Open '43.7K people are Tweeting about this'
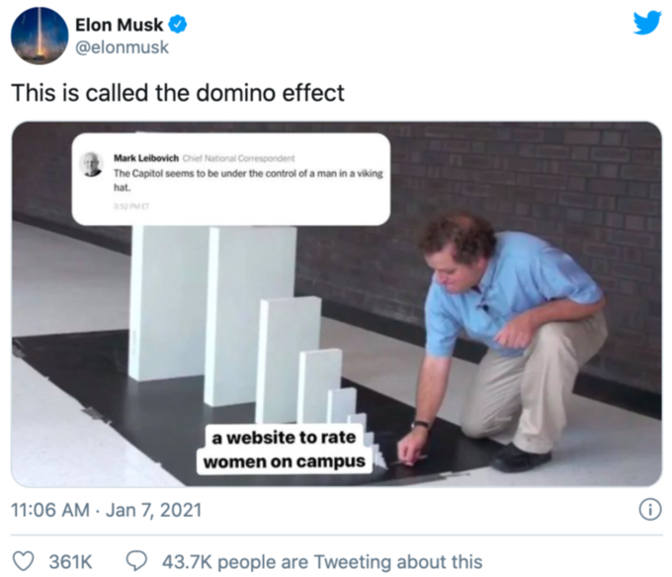This screenshot has height=577, width=672. (322, 562)
